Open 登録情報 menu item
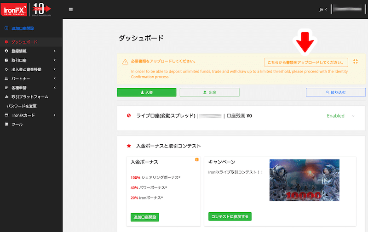Image resolution: width=368 pixels, height=232 pixels. coord(19,51)
